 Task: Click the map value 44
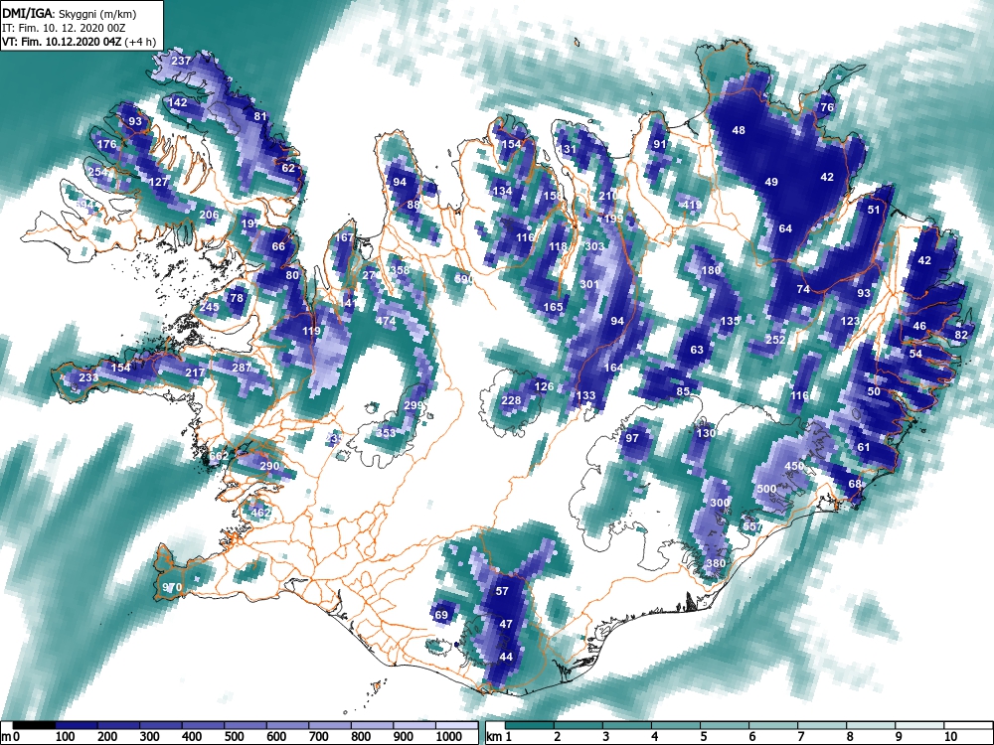[505, 657]
